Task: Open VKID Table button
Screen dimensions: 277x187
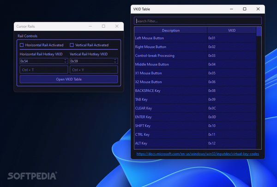Action: point(69,79)
